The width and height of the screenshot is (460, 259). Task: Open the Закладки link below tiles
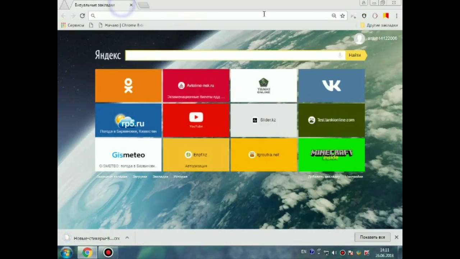[160, 177]
